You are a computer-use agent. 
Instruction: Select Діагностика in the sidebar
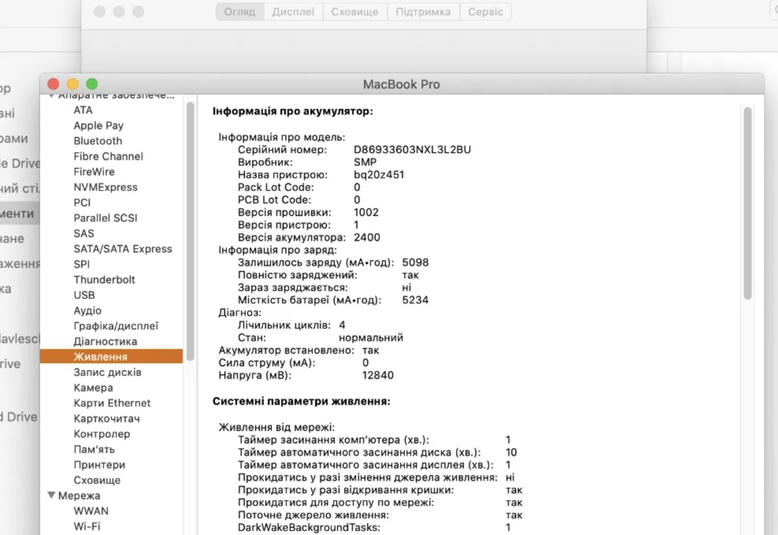(106, 342)
